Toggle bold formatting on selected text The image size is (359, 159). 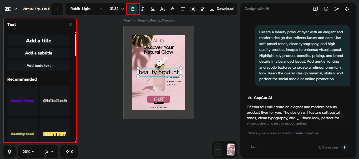click(133, 9)
